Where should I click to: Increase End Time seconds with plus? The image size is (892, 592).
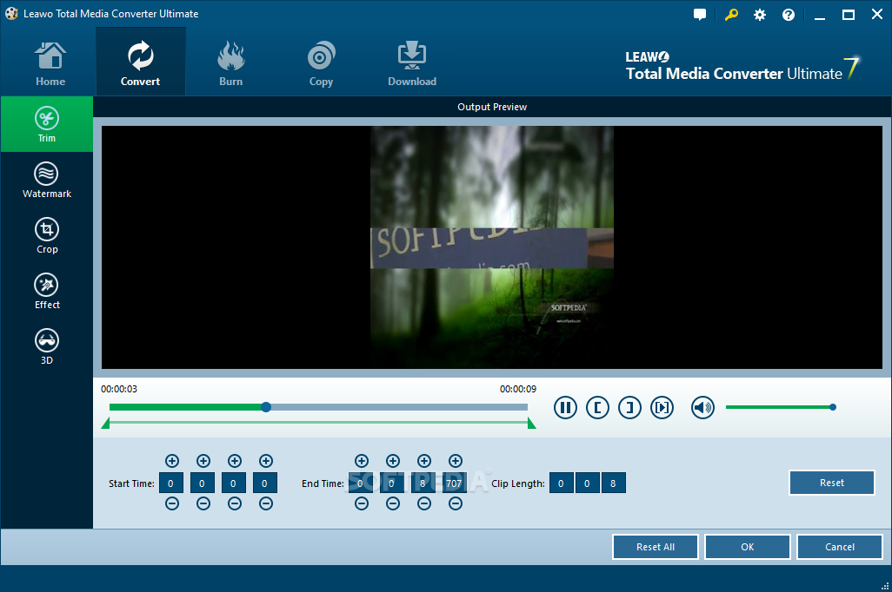423,461
